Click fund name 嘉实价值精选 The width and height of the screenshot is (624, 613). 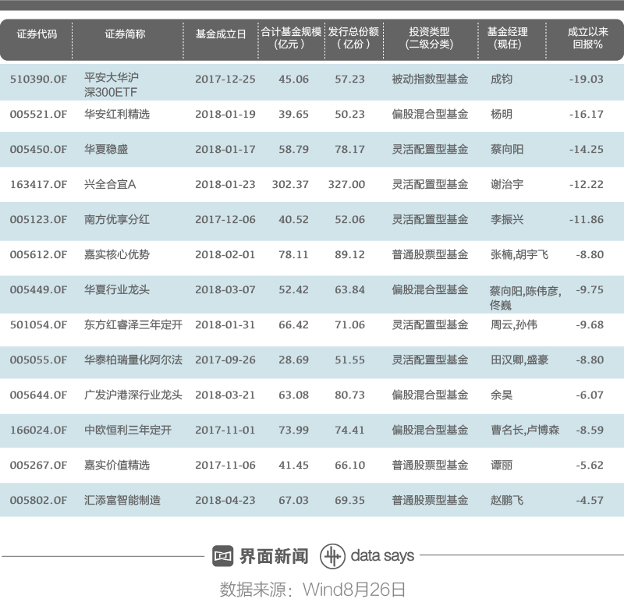[117, 465]
